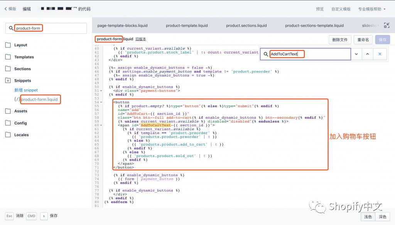
Task: Switch editor to 浅色 light theme
Action: [368, 217]
